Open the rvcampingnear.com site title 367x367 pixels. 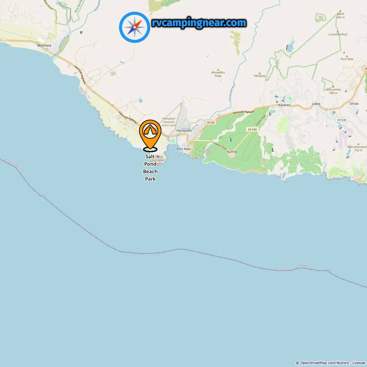(199, 23)
